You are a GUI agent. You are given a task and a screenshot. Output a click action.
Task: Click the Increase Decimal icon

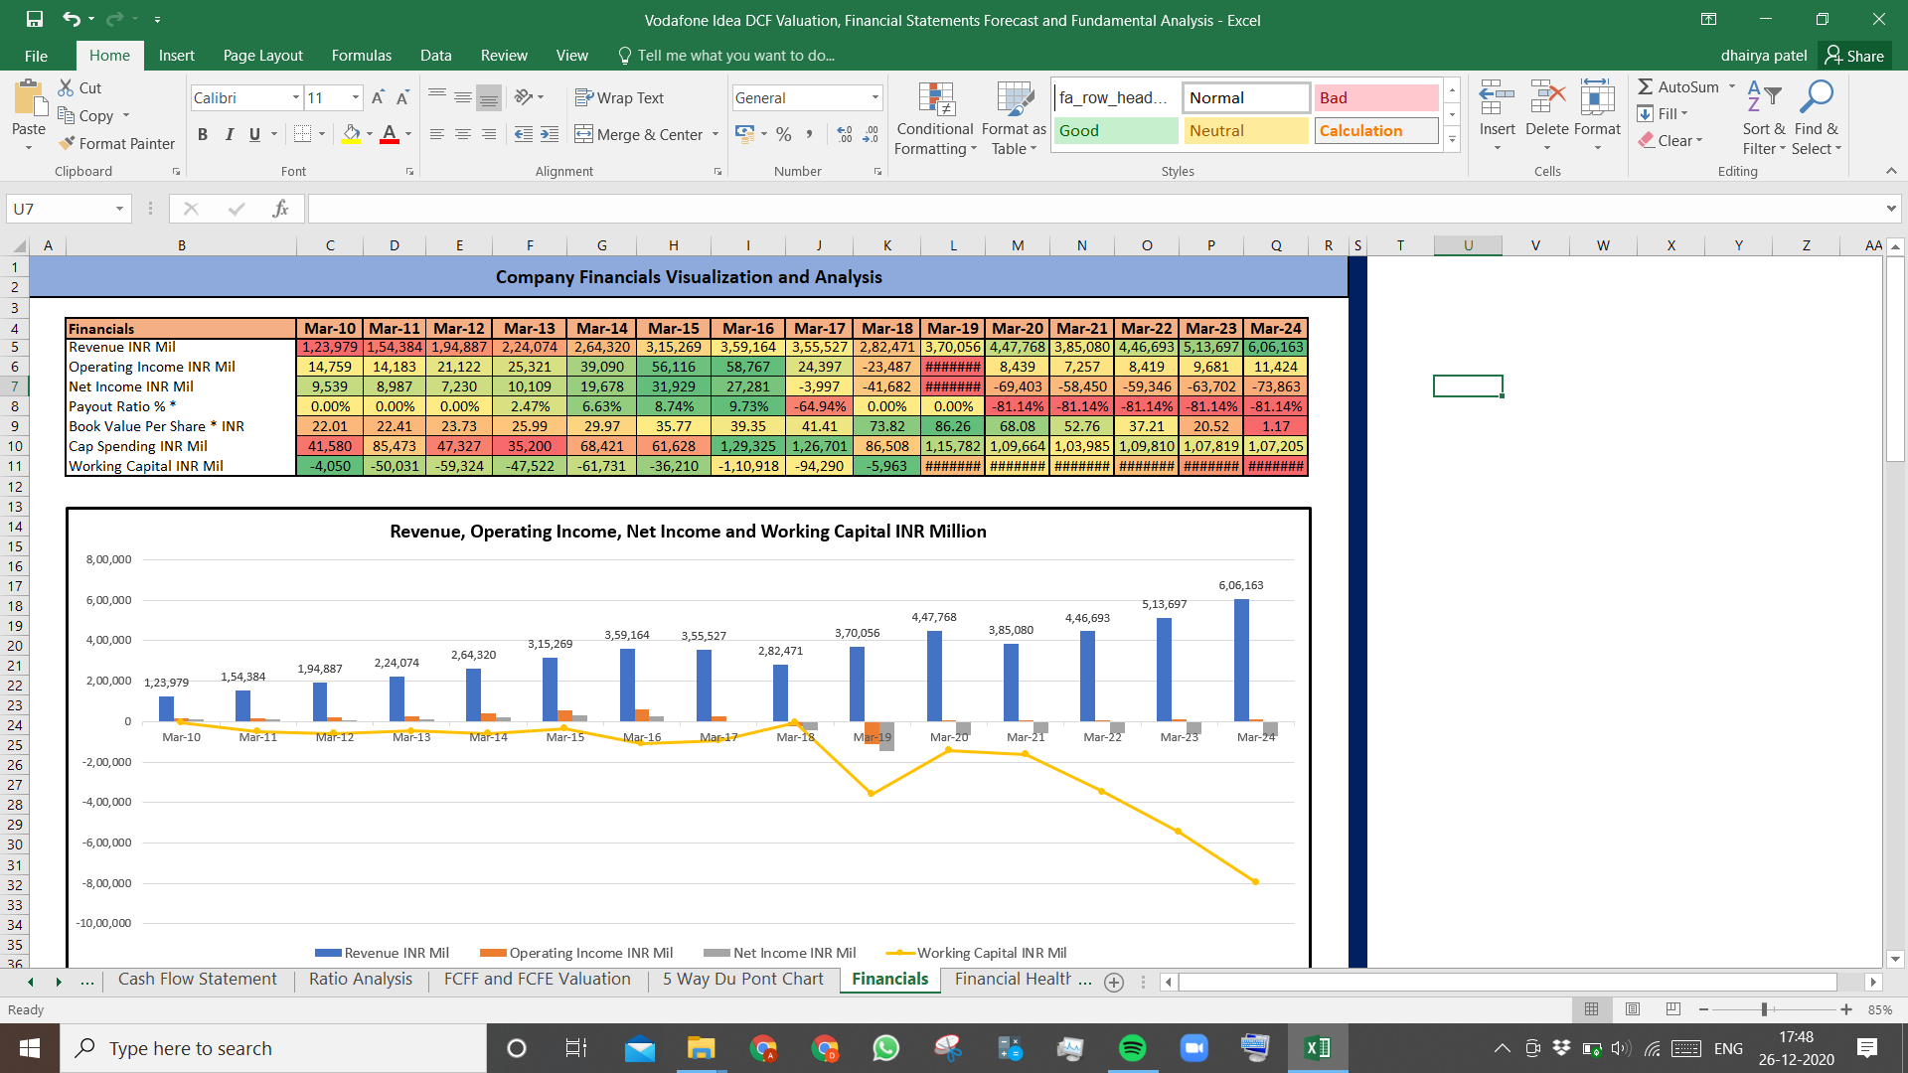845,134
